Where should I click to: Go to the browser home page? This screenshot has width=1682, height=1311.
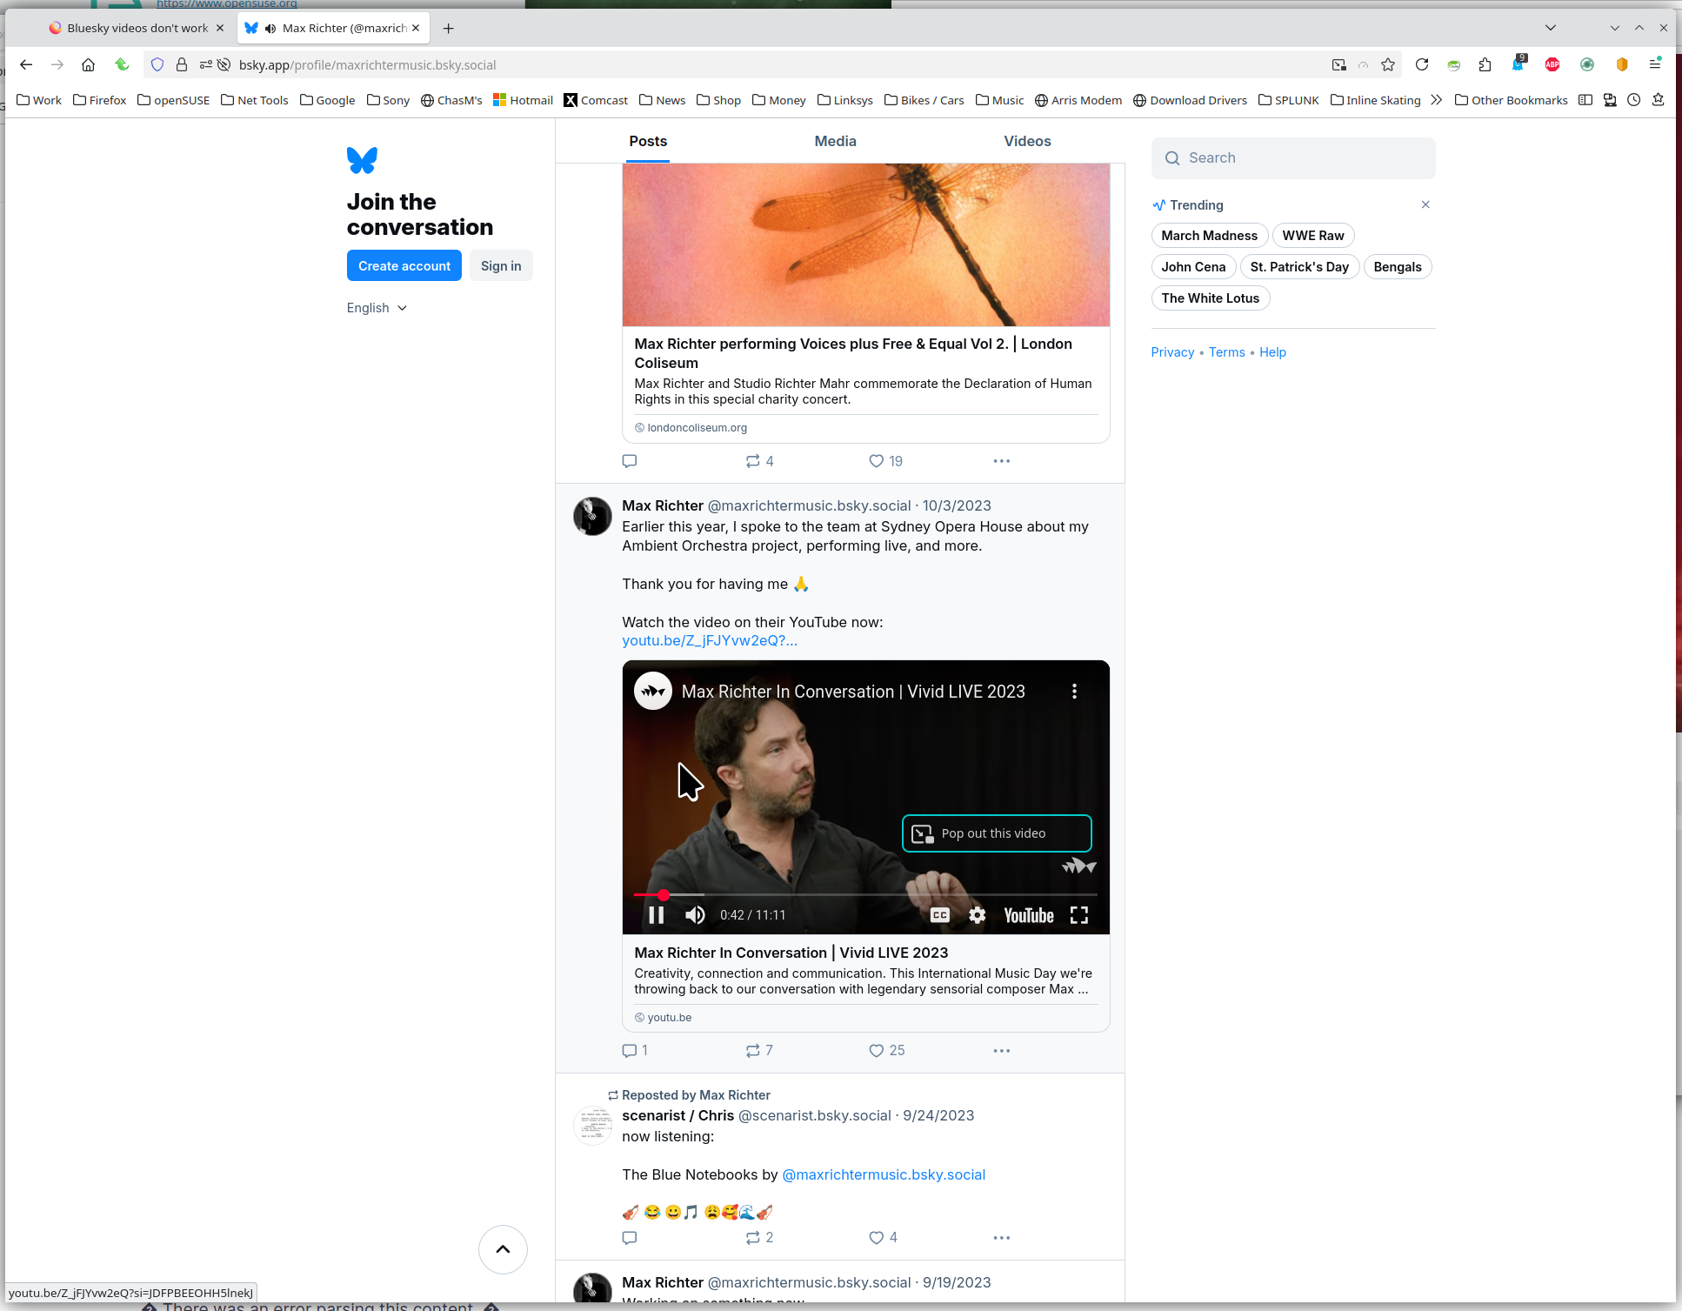(x=88, y=64)
